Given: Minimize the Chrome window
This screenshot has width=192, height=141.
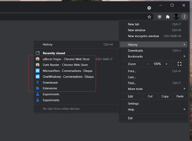Looking at the screenshot, I should click(x=160, y=5).
